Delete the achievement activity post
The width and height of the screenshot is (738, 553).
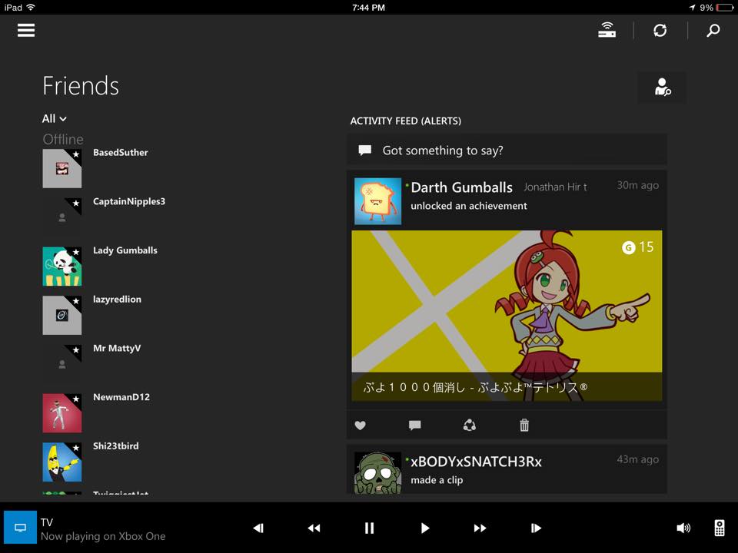click(x=524, y=425)
